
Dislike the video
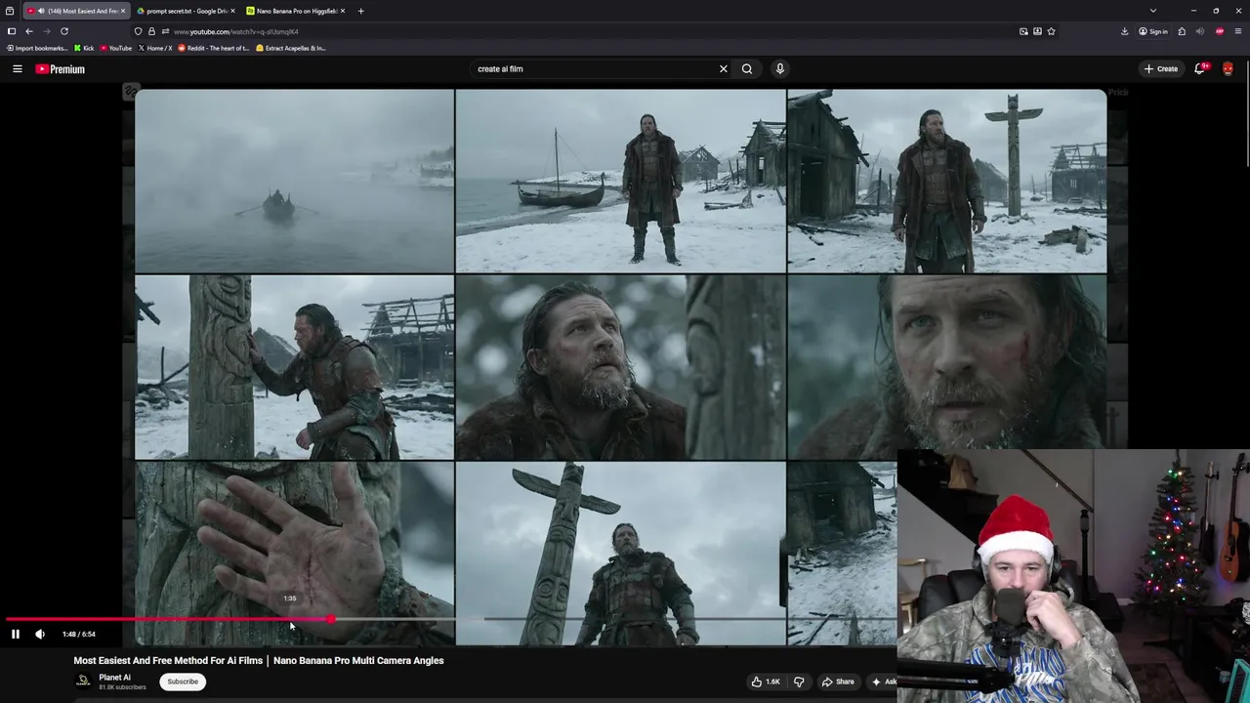(799, 682)
